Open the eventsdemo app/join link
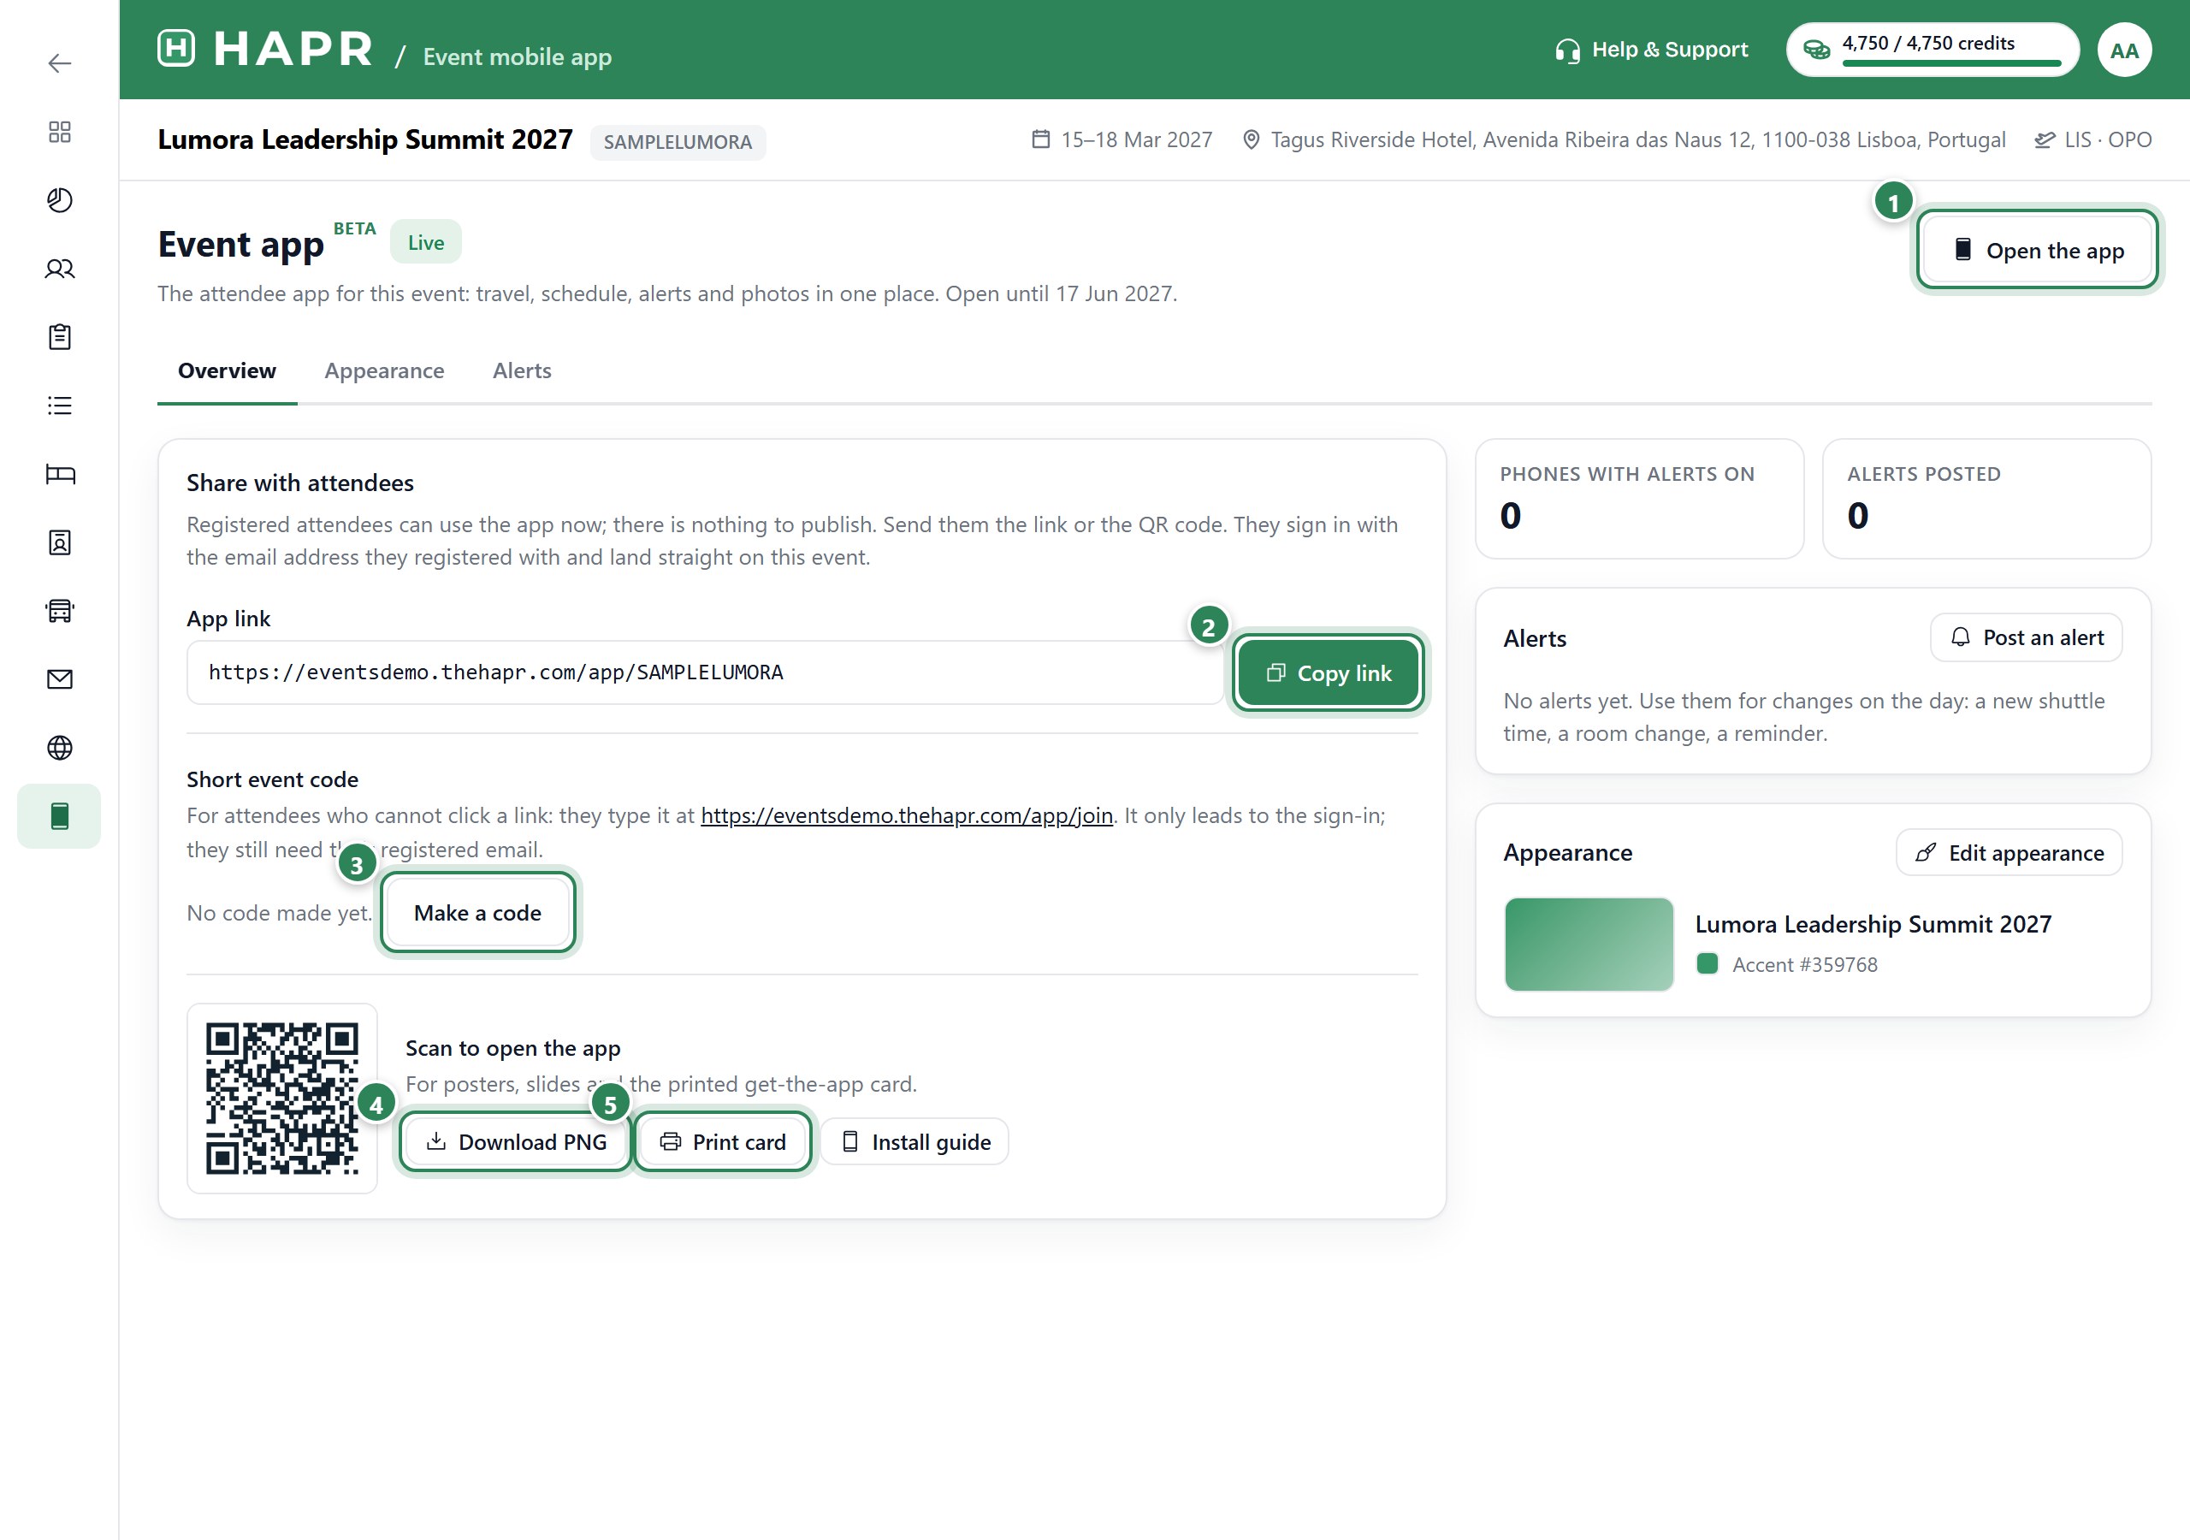Viewport: 2190px width, 1540px height. [906, 816]
